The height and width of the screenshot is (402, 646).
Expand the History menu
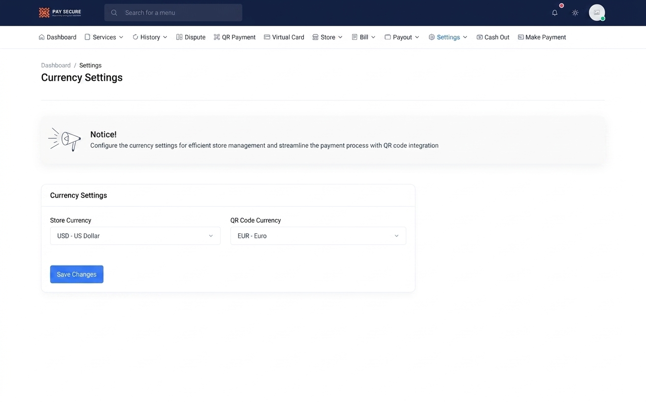tap(150, 37)
